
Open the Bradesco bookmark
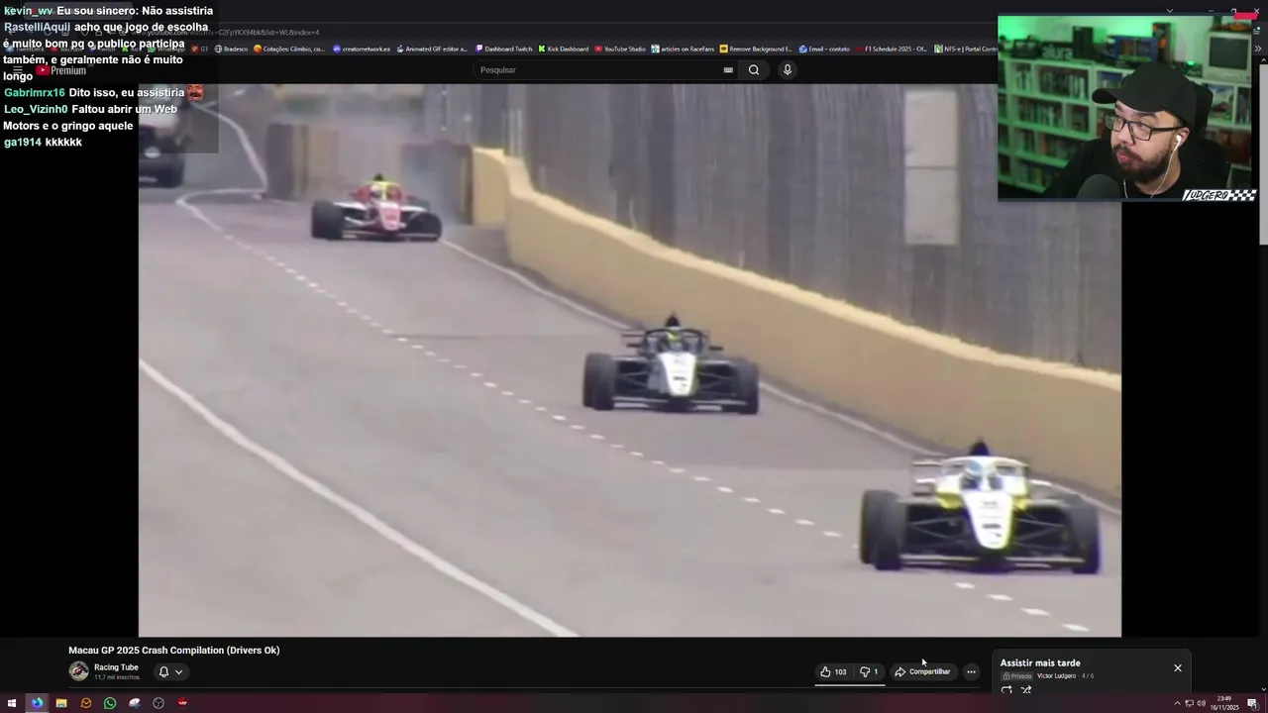pos(231,49)
